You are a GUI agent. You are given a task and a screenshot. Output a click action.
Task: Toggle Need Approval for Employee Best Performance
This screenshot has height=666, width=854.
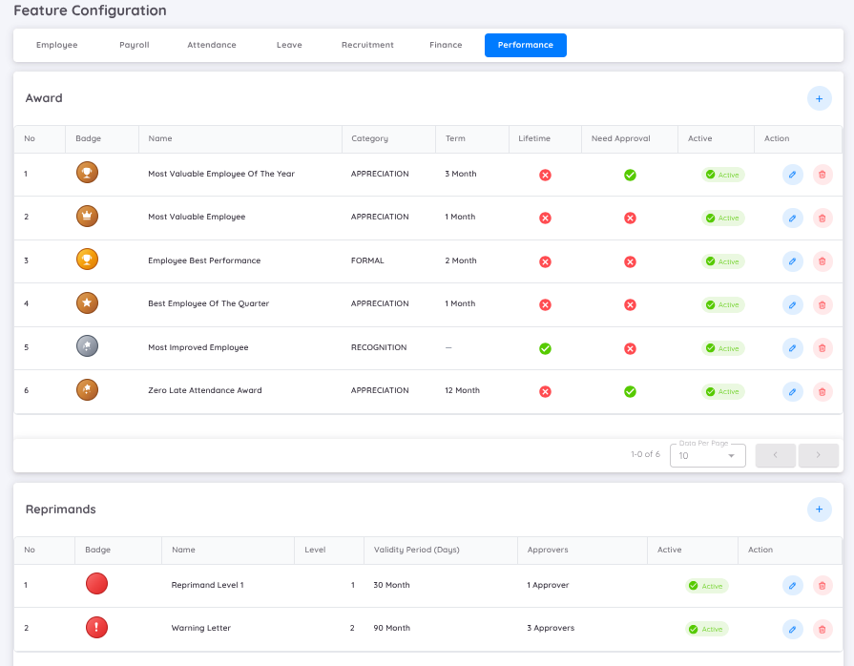(630, 262)
